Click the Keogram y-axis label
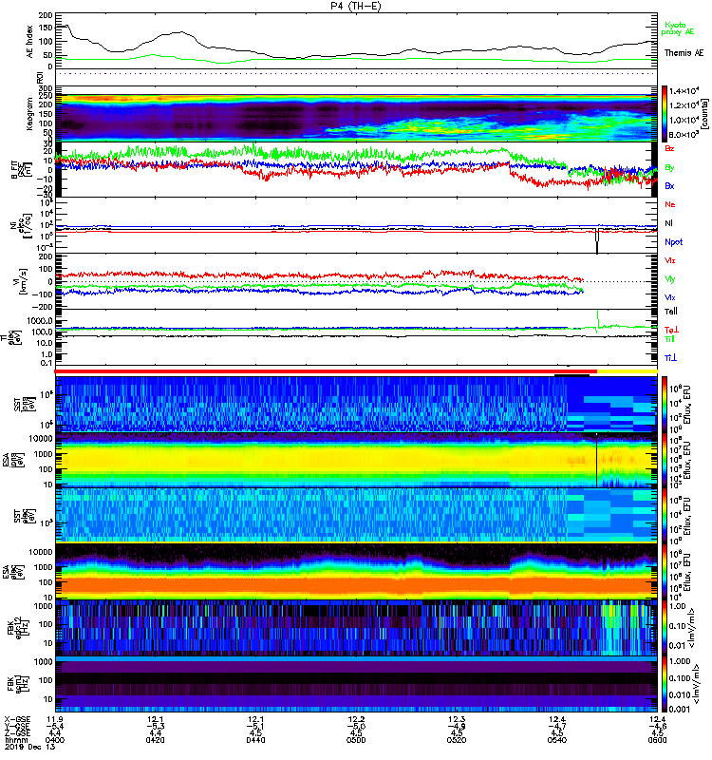Screen dimensions: 712x760 pos(29,114)
